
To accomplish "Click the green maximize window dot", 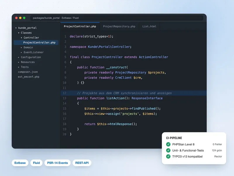I will coord(24,18).
